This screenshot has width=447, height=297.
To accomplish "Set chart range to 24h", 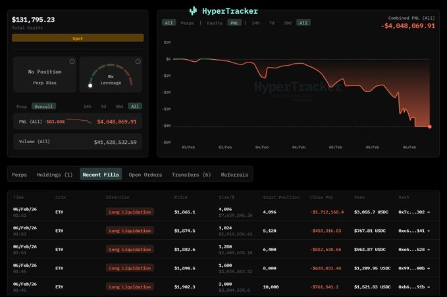I will (255, 23).
